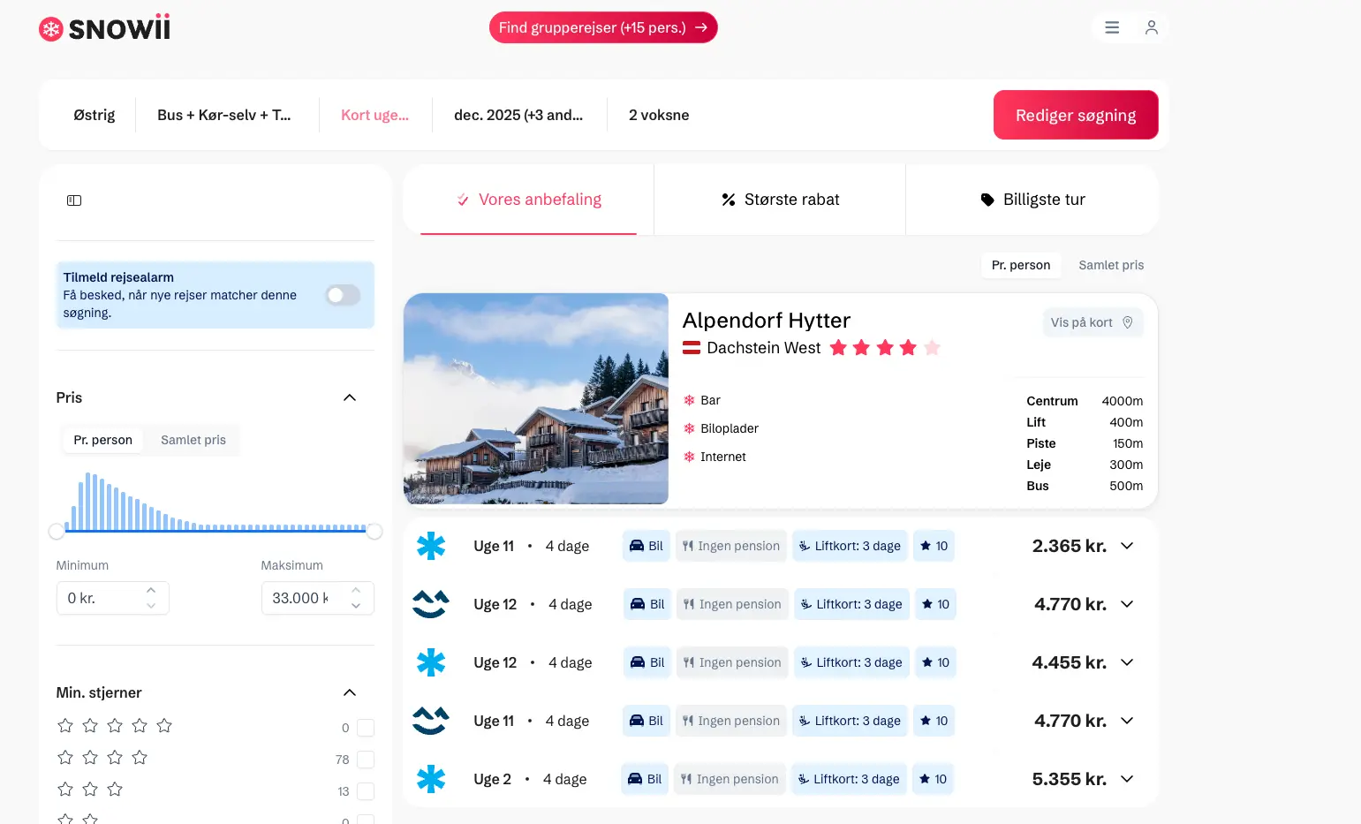Click Find grupperejser (+15 pers.) button

pyautogui.click(x=603, y=27)
